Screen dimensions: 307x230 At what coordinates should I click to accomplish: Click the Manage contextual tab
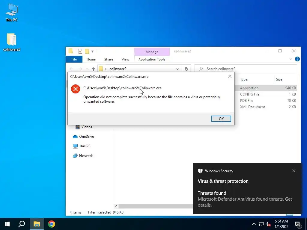(x=152, y=52)
